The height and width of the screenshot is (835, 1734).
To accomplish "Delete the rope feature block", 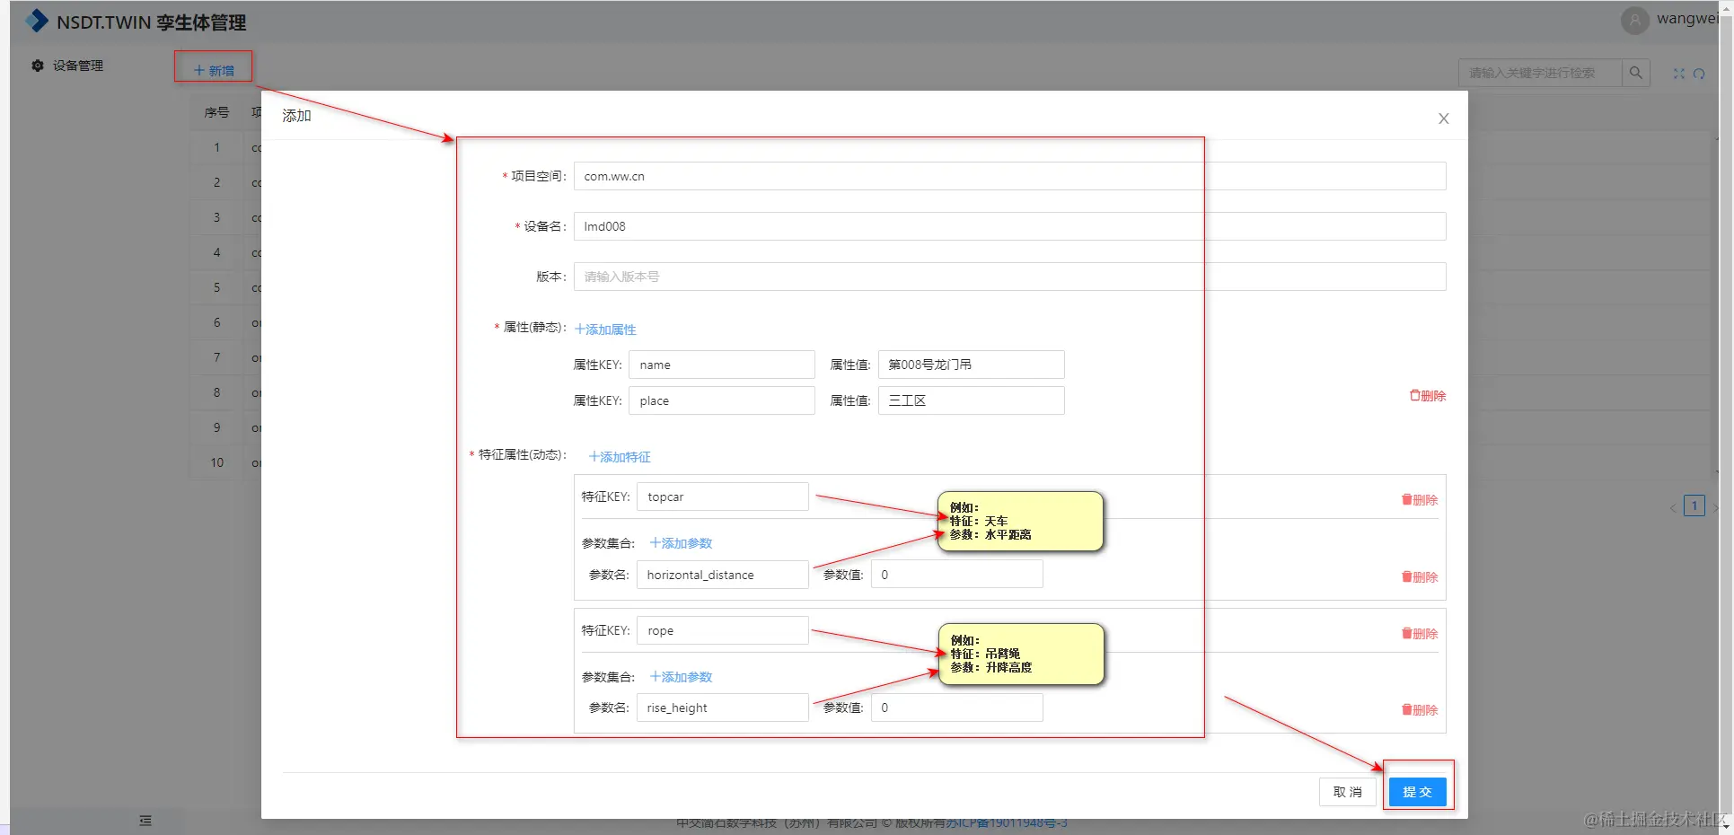I will point(1420,634).
